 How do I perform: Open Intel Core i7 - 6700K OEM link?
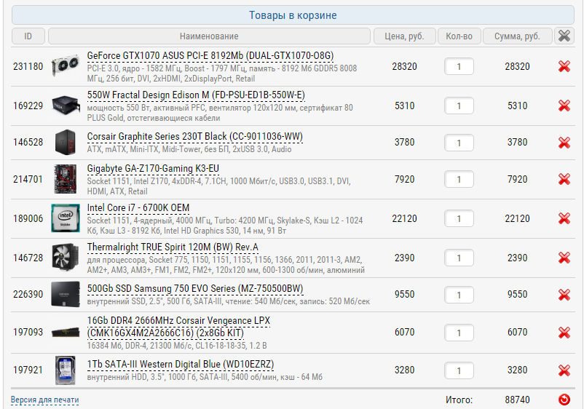click(x=138, y=208)
